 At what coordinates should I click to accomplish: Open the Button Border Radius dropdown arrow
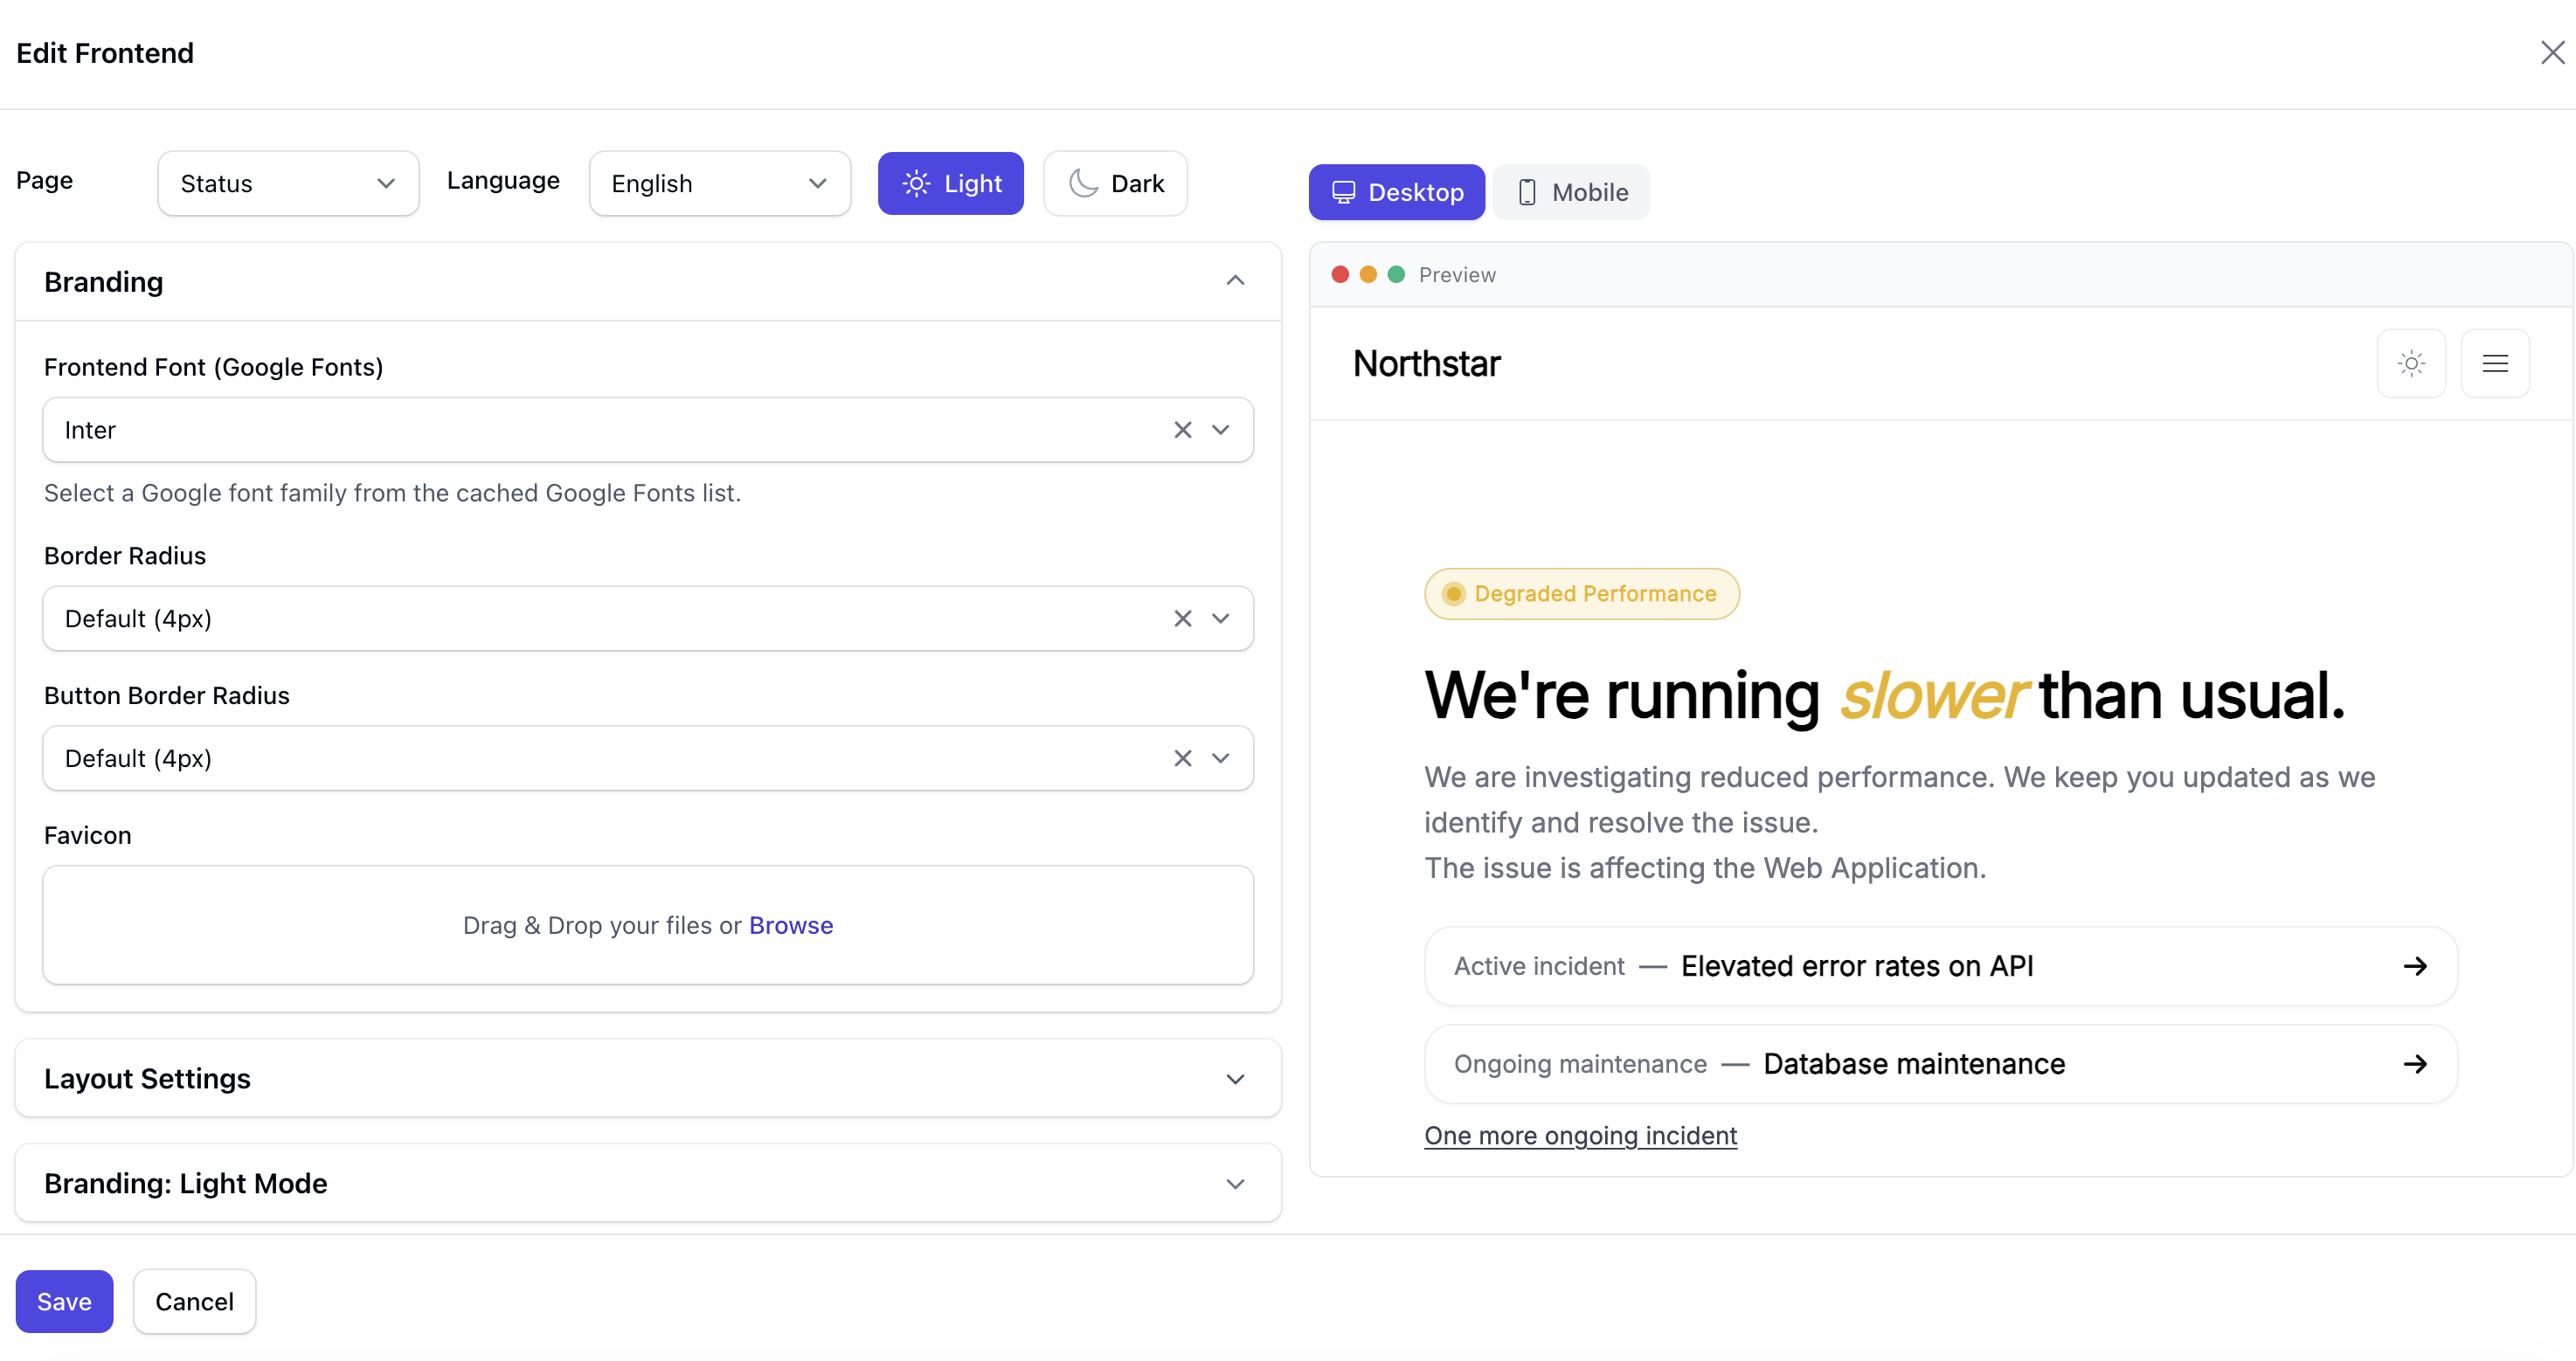point(1220,758)
